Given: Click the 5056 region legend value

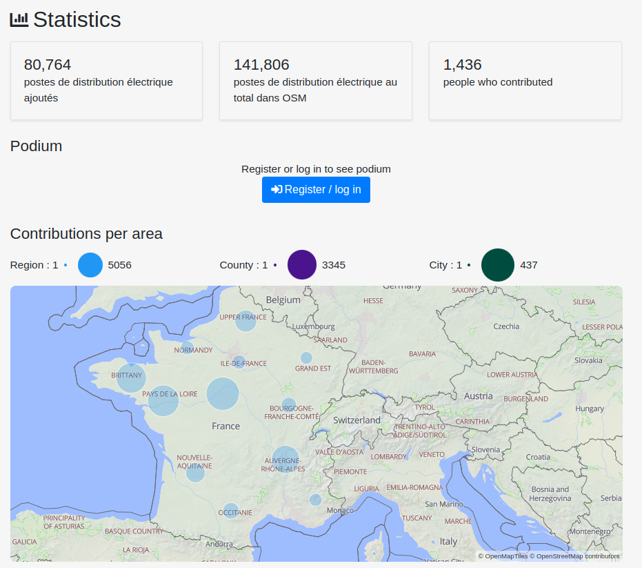Looking at the screenshot, I should (119, 265).
